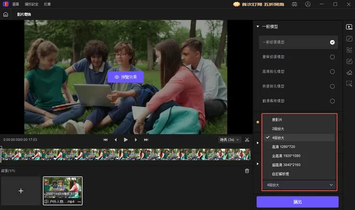Click the timeline filmstrip
This screenshot has width=355, height=210.
pos(126,154)
